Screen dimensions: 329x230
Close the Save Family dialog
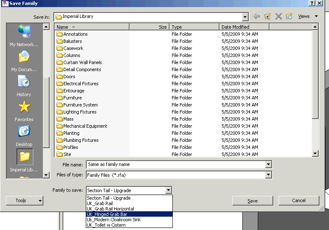coord(319,3)
